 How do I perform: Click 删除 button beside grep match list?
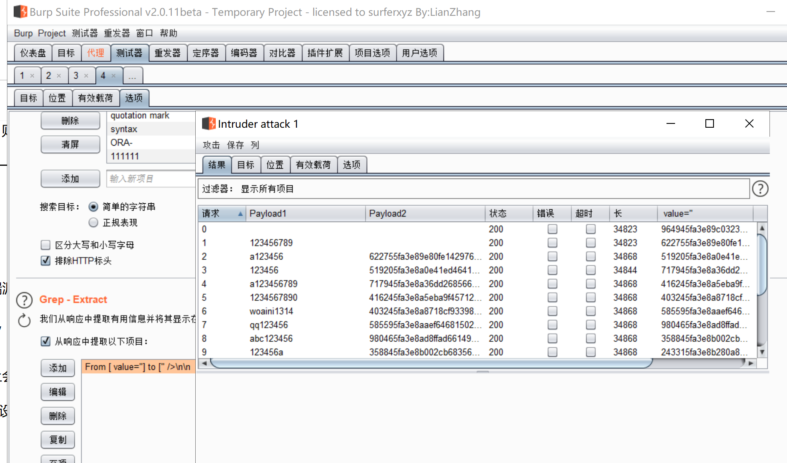click(x=70, y=121)
